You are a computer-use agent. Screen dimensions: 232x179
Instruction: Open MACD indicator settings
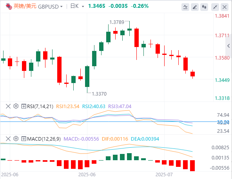(16, 139)
